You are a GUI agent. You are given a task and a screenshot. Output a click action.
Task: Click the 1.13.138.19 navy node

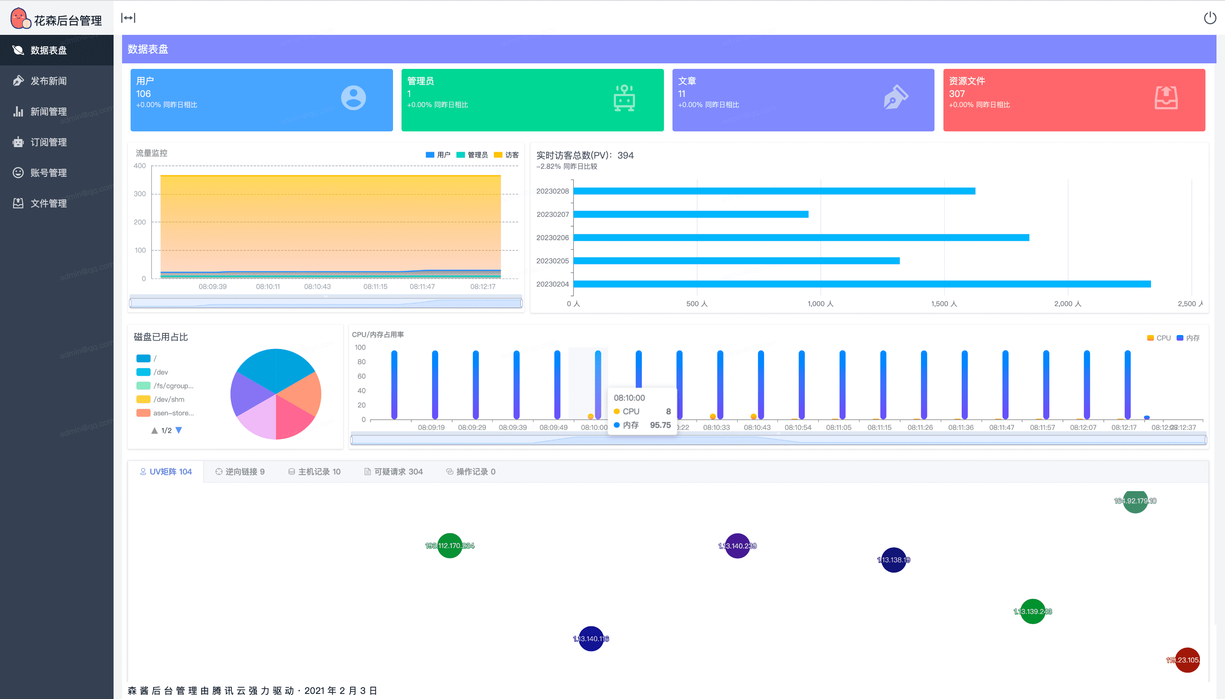coord(894,560)
